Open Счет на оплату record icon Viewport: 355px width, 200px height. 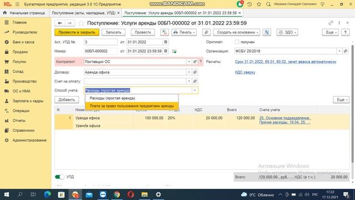point(195,81)
